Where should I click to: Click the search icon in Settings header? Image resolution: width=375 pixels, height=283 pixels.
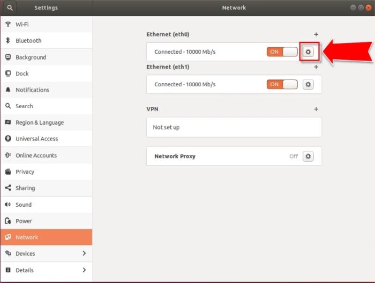9,8
